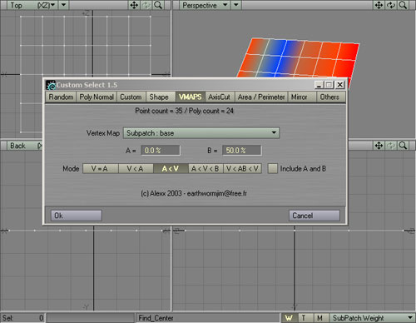
Task: Click the Top viewport zoom magnifier icon
Action: click(158, 5)
